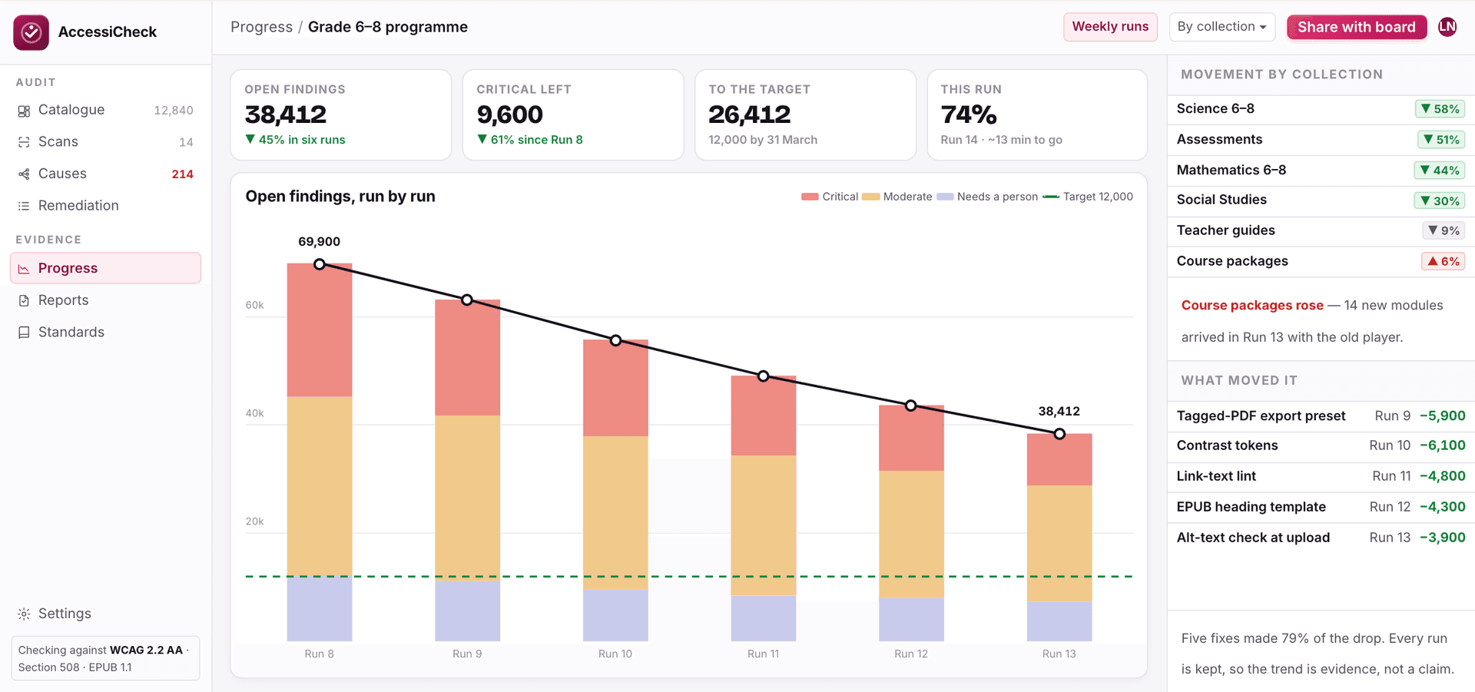This screenshot has height=692, width=1475.
Task: Open the To The Target card
Action: [x=805, y=115]
